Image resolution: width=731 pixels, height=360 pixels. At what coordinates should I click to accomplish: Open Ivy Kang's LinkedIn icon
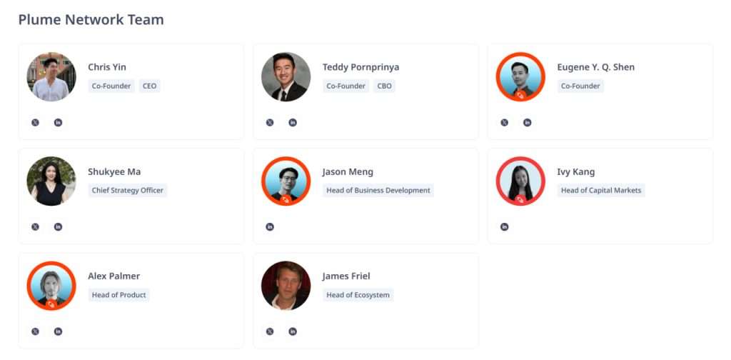pos(505,227)
